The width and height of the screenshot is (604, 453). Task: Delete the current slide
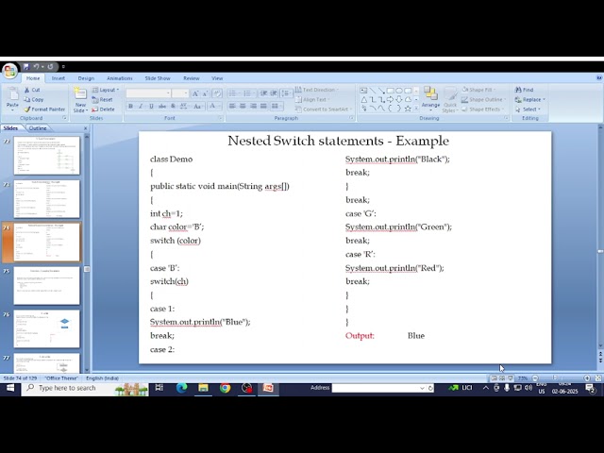tap(103, 109)
